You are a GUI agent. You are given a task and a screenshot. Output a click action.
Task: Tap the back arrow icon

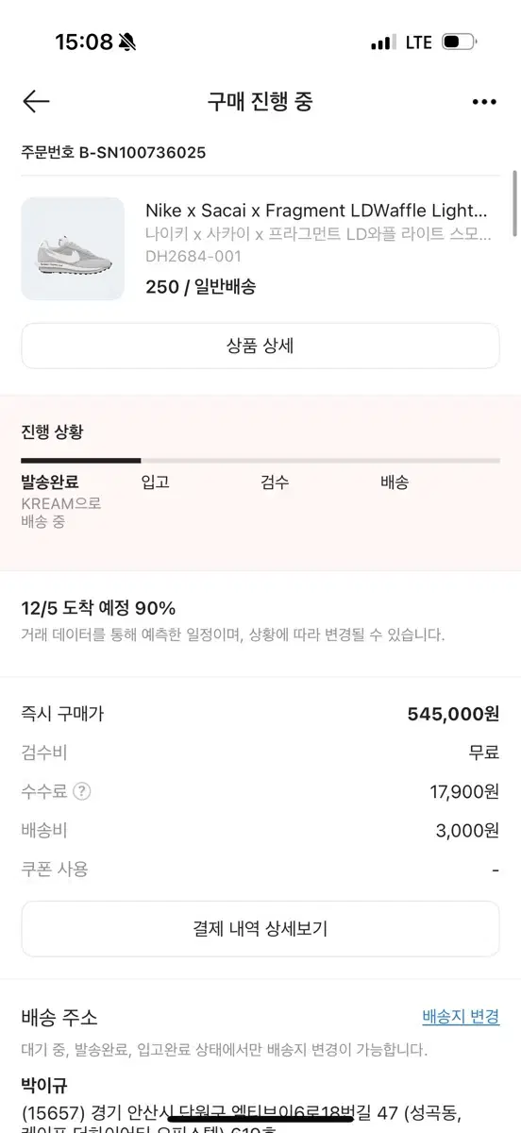(36, 102)
